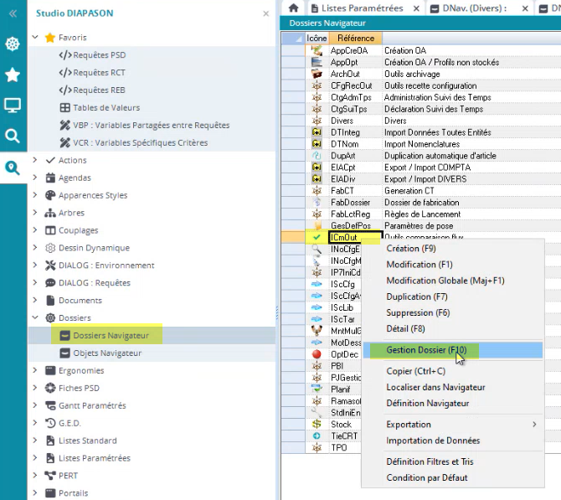Screen dimensions: 561x500
Task: Expand the Agendas tree node
Action: (x=35, y=178)
